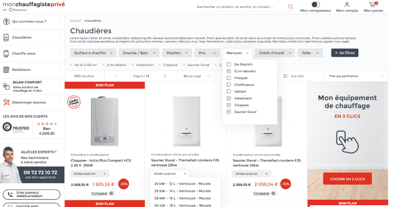Open Chauffe-eaux in the sidebar menu
This screenshot has height=207, width=396.
tap(24, 54)
